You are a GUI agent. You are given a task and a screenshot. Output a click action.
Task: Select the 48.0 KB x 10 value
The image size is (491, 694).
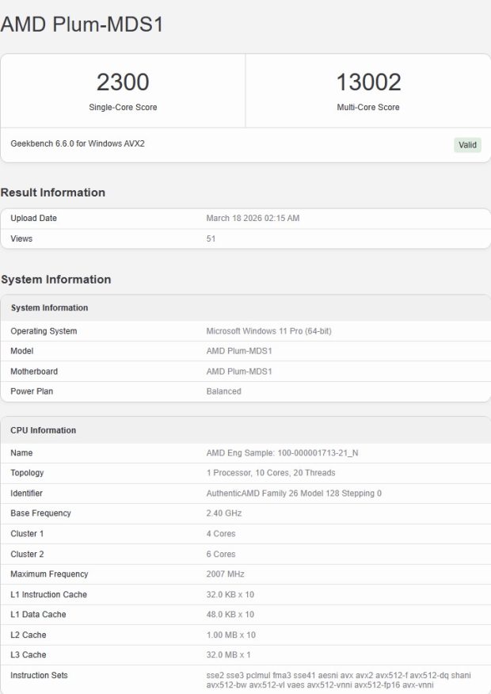(230, 614)
